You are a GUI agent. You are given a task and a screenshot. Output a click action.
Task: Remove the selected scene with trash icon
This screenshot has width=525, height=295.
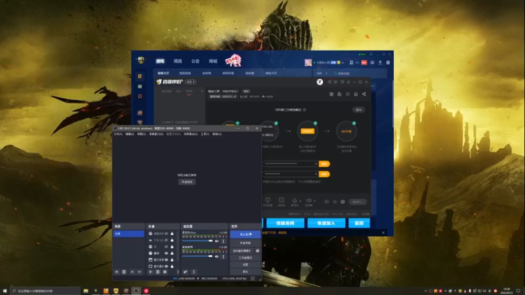click(x=124, y=272)
